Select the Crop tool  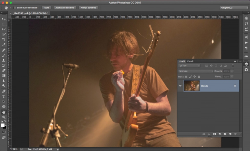pos(4,39)
